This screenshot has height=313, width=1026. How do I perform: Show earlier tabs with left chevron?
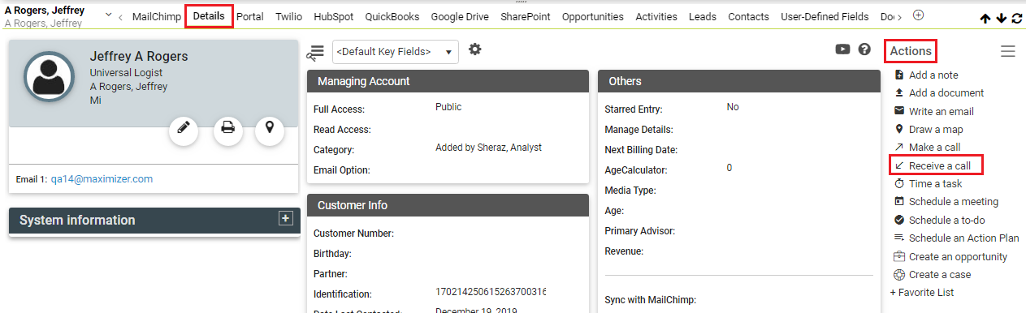coord(121,16)
